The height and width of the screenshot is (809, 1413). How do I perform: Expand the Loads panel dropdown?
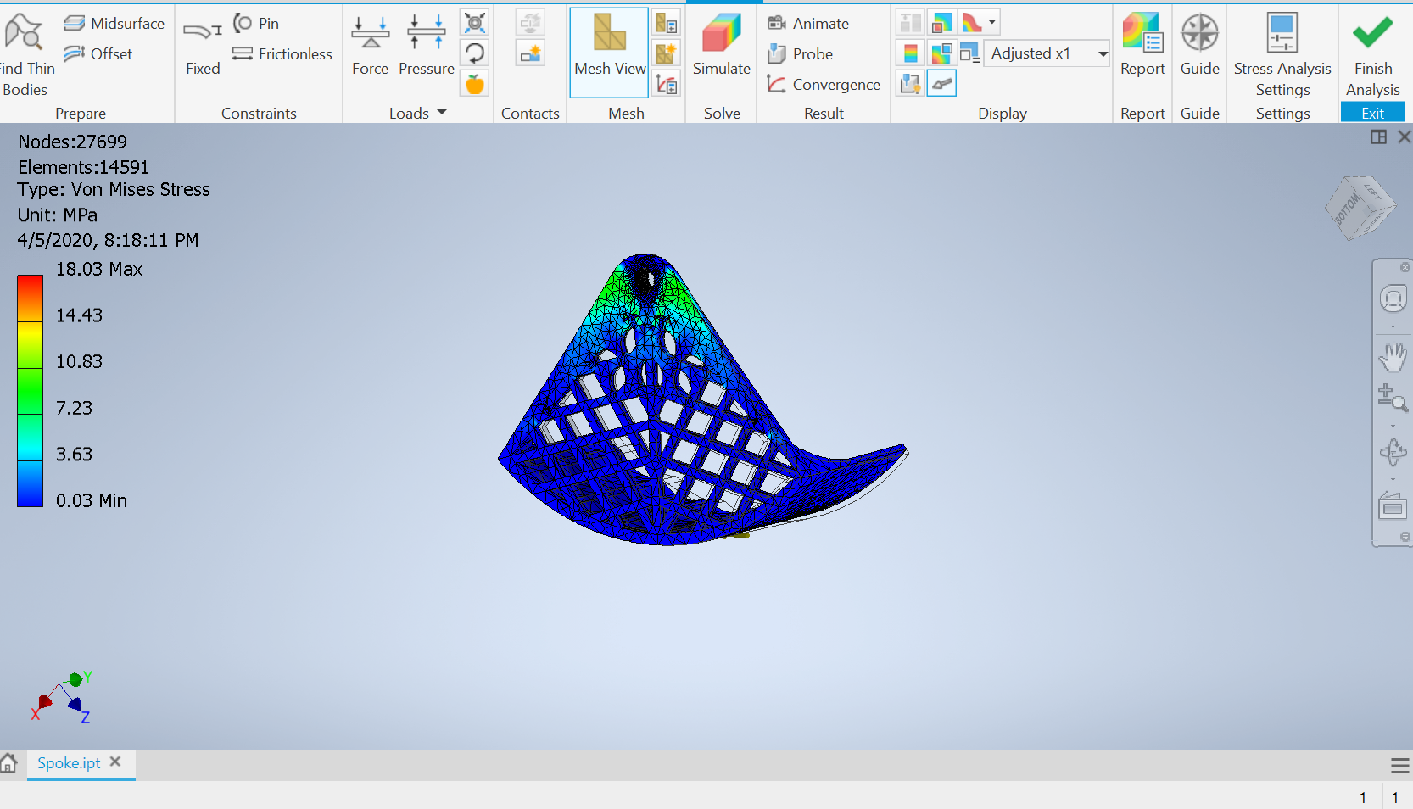pyautogui.click(x=442, y=113)
